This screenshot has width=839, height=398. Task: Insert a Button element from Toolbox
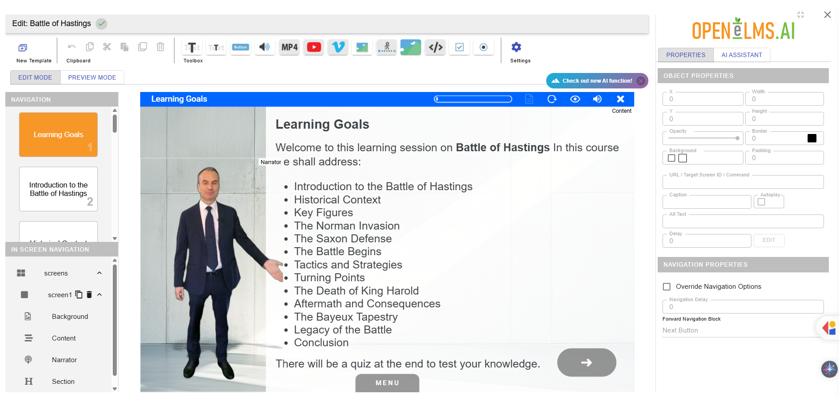click(x=241, y=47)
